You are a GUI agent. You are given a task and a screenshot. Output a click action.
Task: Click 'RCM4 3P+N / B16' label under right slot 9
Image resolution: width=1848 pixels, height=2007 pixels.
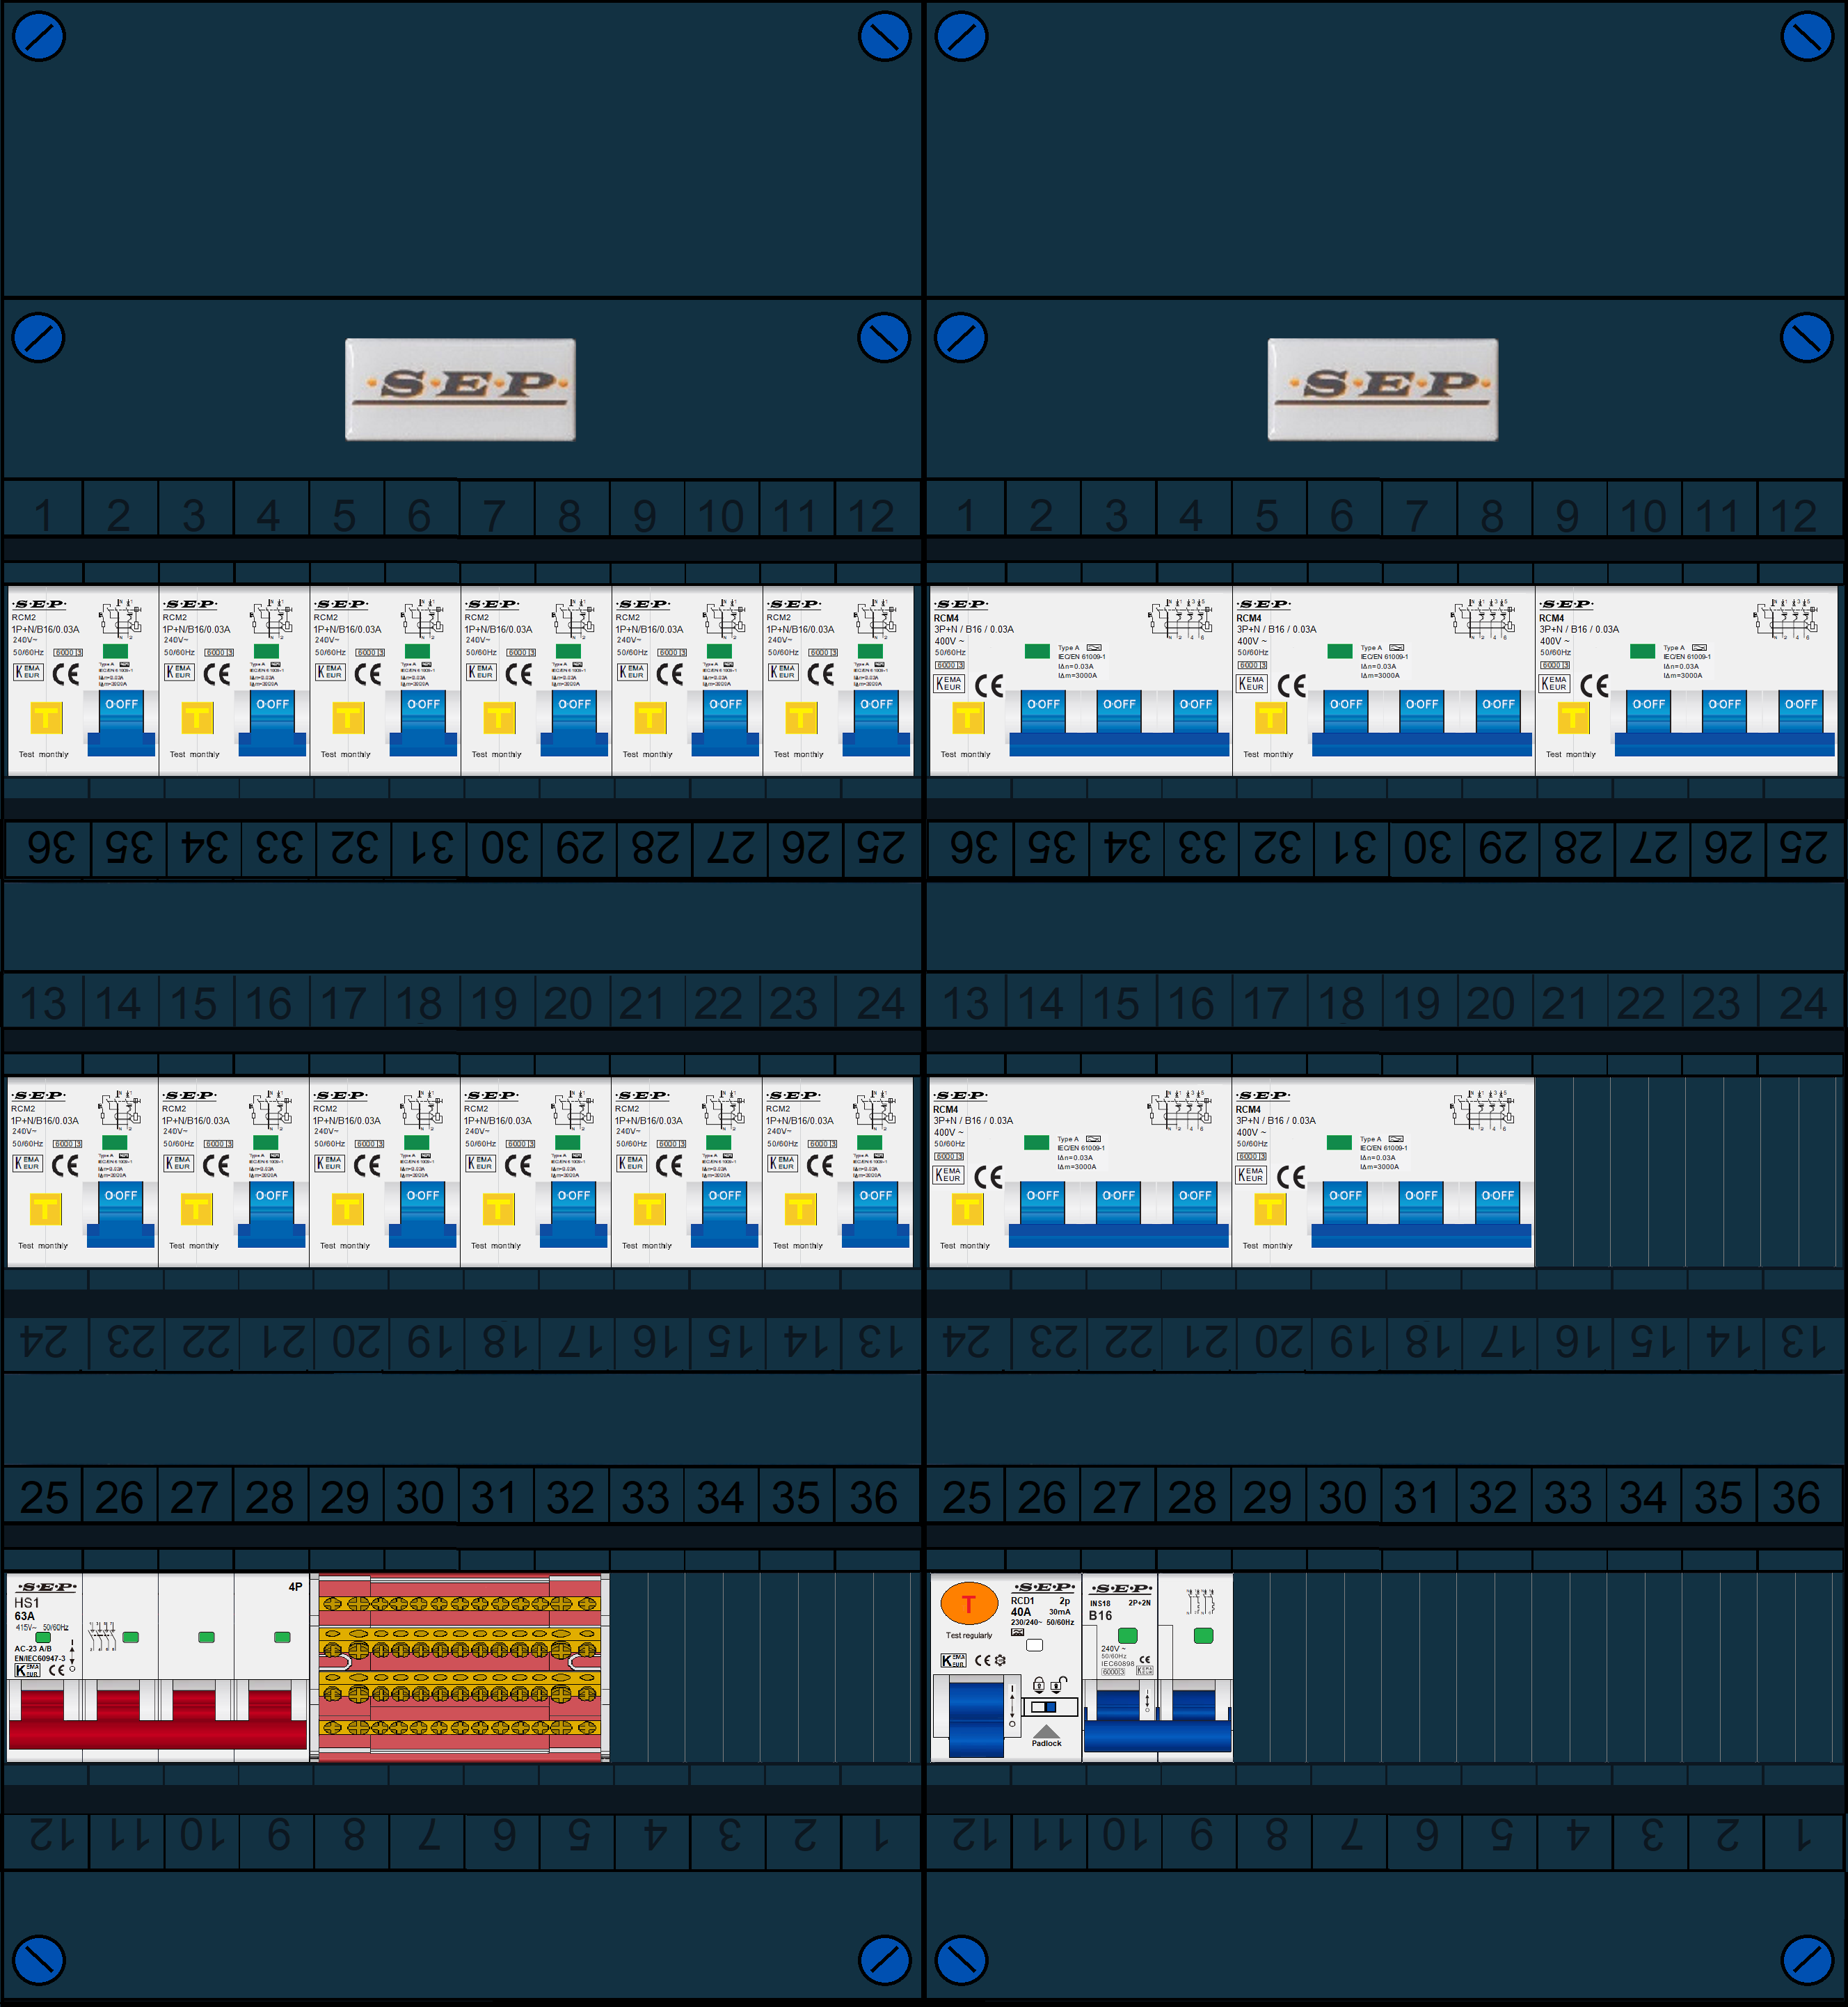(x=1579, y=624)
